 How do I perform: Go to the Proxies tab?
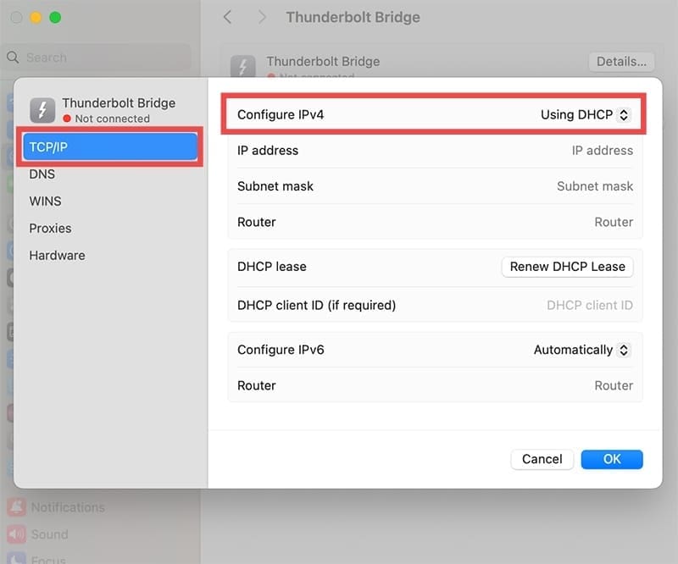coord(50,228)
